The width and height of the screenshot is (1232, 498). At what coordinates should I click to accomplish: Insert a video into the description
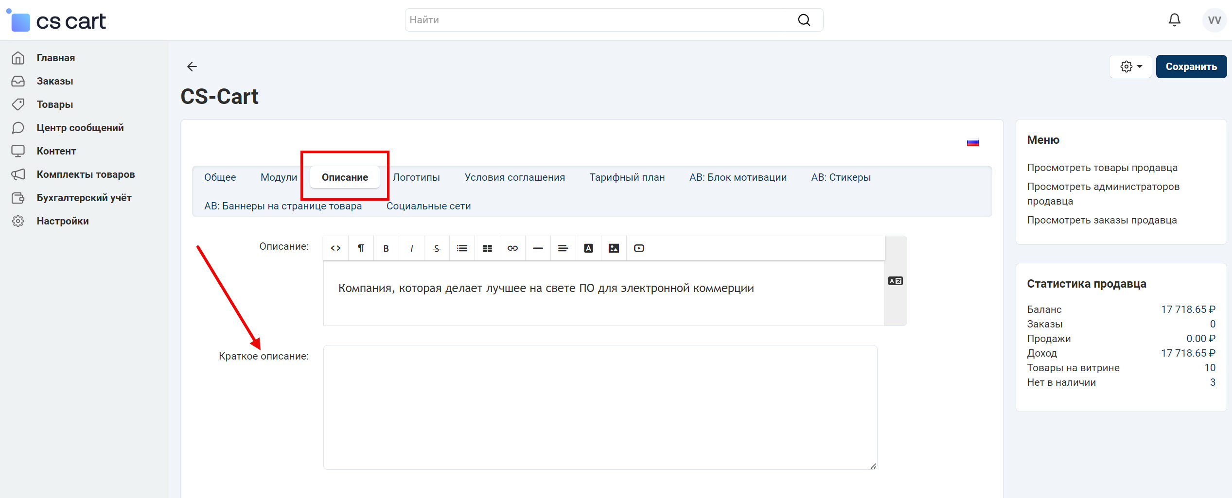click(x=638, y=248)
